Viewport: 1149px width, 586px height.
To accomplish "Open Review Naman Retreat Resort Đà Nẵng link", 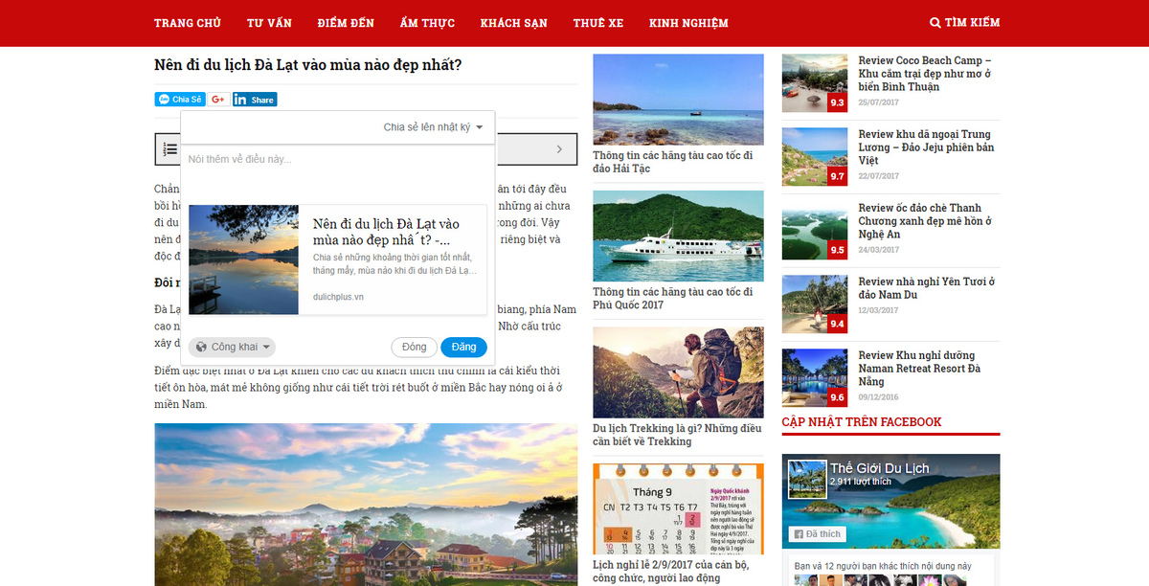I will click(919, 369).
